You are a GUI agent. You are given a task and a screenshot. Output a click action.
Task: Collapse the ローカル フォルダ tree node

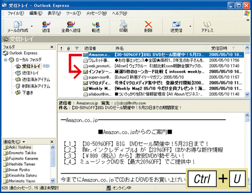[5, 60]
